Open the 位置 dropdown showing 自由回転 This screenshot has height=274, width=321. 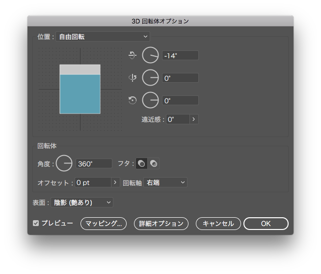coord(103,37)
